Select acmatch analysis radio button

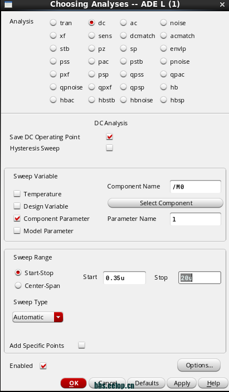click(x=163, y=36)
